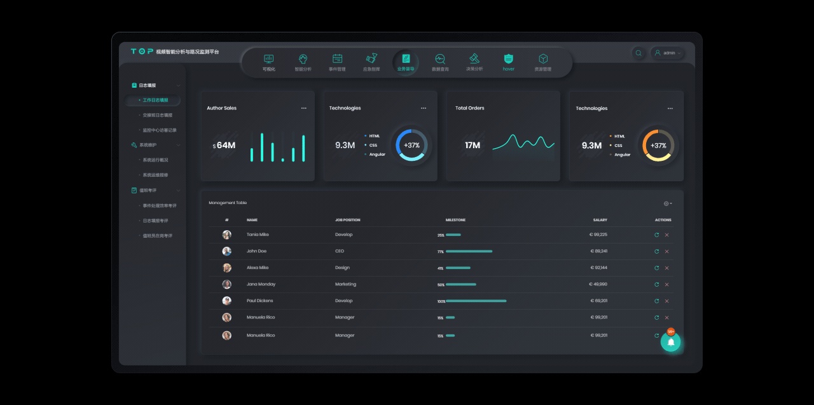
Task: Click the CEO job position cell
Action: [x=340, y=251]
